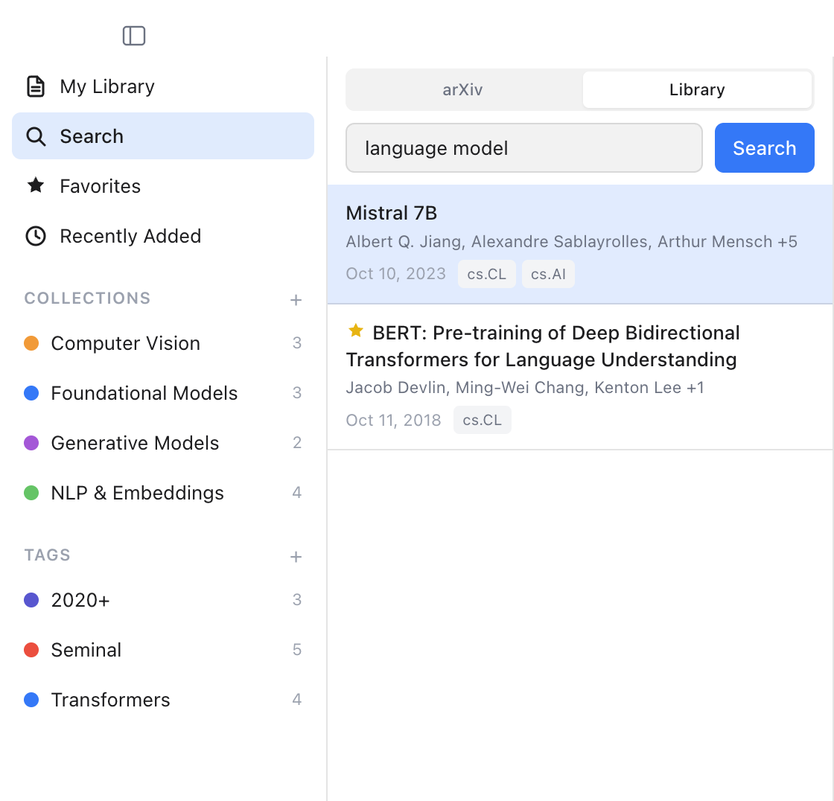The width and height of the screenshot is (834, 801).
Task: Toggle the sidebar collapse icon
Action: coord(134,35)
